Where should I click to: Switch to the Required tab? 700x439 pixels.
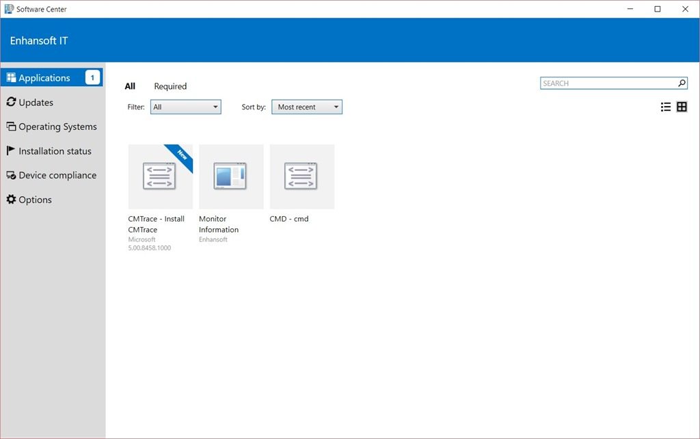[170, 86]
